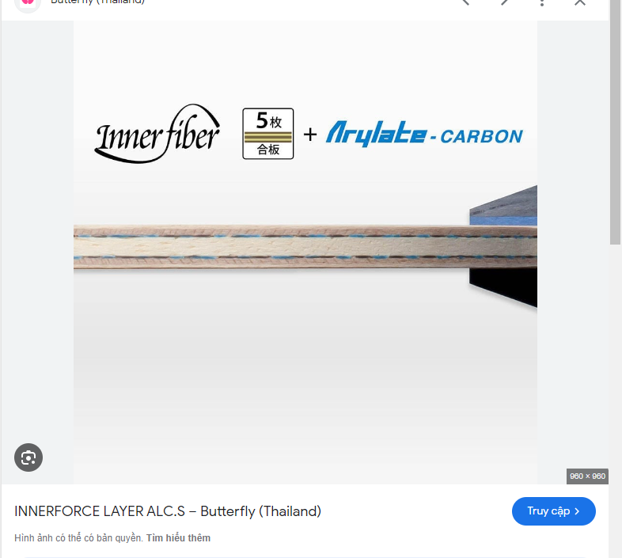Open the three-dot more options menu
Screen dimensions: 622x558
point(542,2)
